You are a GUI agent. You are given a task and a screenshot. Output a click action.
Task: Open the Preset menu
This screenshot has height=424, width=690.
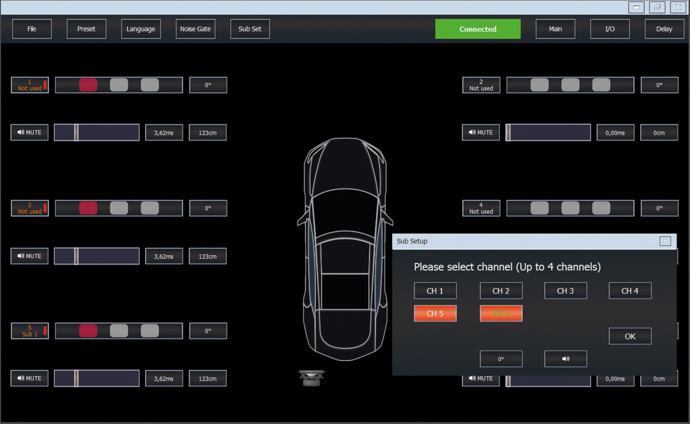pos(86,29)
